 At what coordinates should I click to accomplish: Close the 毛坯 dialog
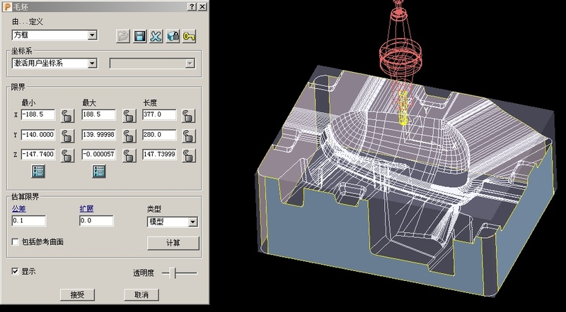pyautogui.click(x=202, y=6)
